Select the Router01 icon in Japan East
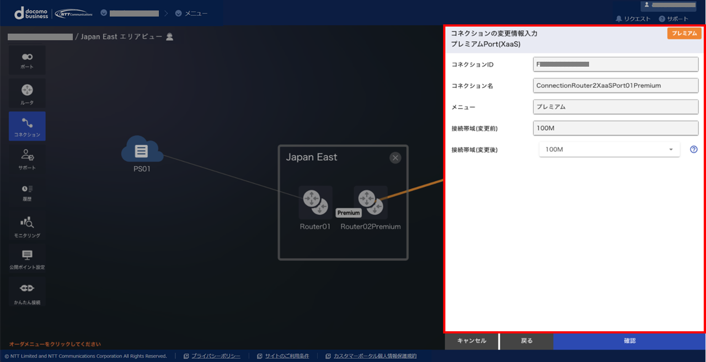 (x=315, y=202)
